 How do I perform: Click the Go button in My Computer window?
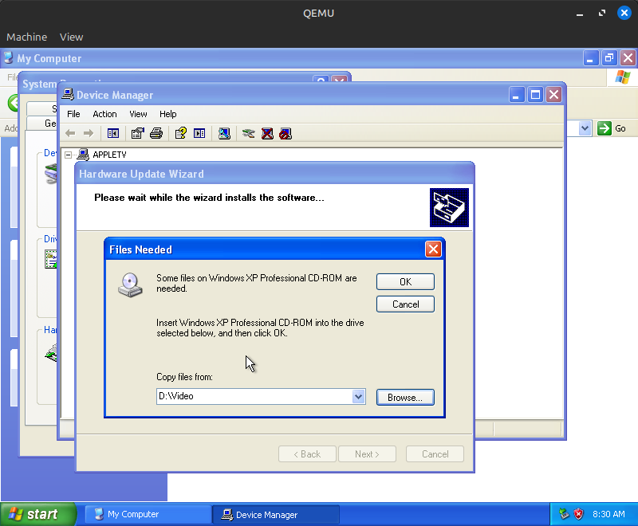click(x=612, y=128)
